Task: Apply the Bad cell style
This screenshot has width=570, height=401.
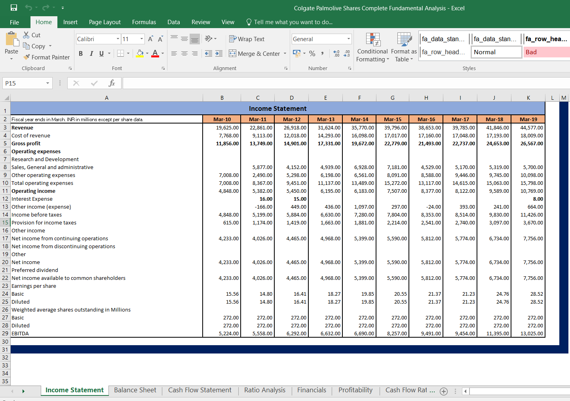Action: (x=547, y=52)
